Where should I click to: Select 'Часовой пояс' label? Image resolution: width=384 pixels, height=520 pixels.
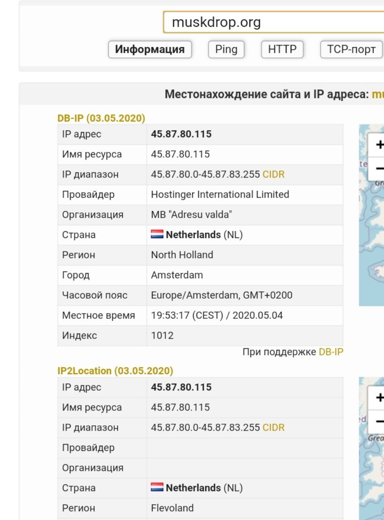coord(95,295)
